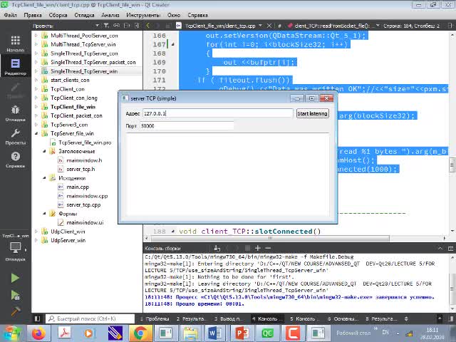Viewport: 456px width, 342px height.
Task: Open the symbol dropdown for readFromSocket_file()
Action: [x=378, y=26]
